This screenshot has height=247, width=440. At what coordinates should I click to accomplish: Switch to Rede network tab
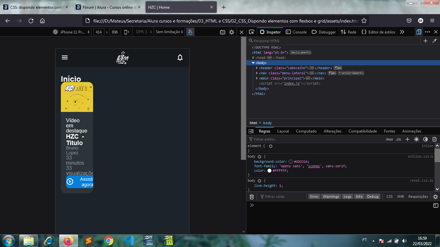coord(349,32)
